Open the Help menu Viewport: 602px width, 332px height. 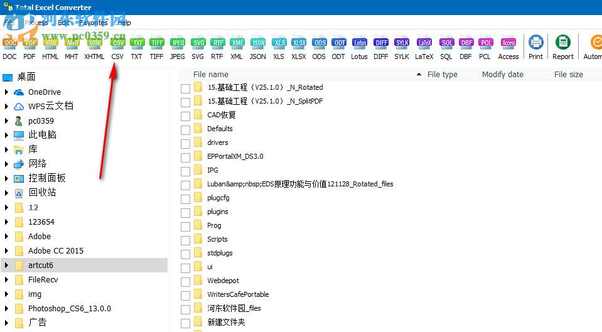(x=124, y=23)
